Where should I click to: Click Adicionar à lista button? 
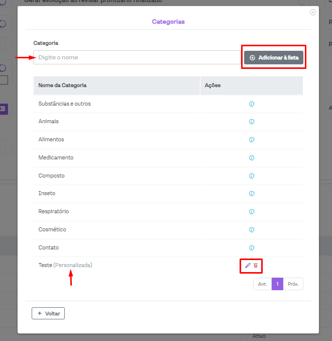point(274,58)
